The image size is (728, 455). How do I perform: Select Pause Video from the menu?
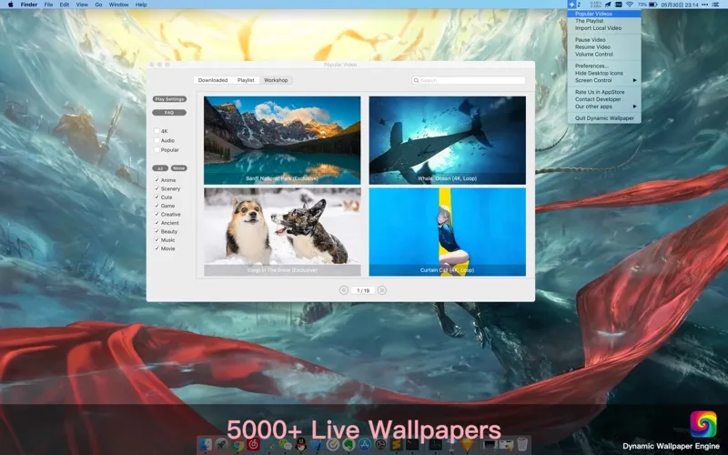click(x=604, y=40)
